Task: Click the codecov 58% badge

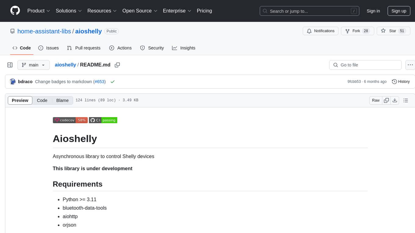Action: [x=70, y=120]
